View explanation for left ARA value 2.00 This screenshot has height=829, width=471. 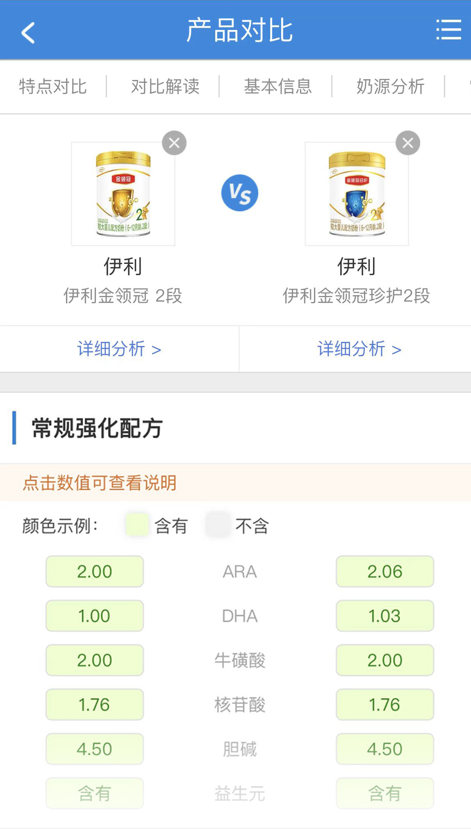(x=95, y=572)
